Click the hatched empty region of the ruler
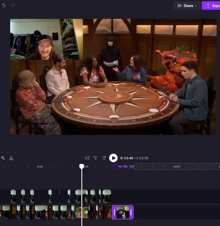The image size is (220, 226). click(x=177, y=167)
